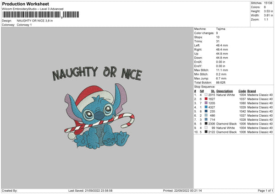
Task: Click the Left value 48.4 mm
Action: (x=222, y=45)
